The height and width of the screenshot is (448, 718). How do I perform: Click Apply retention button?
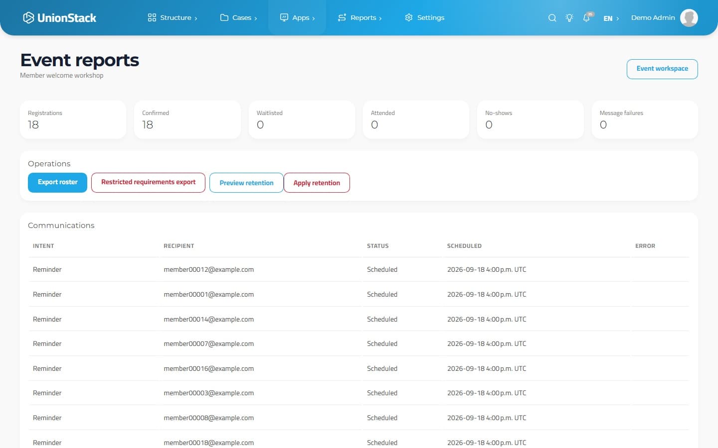[x=317, y=183]
